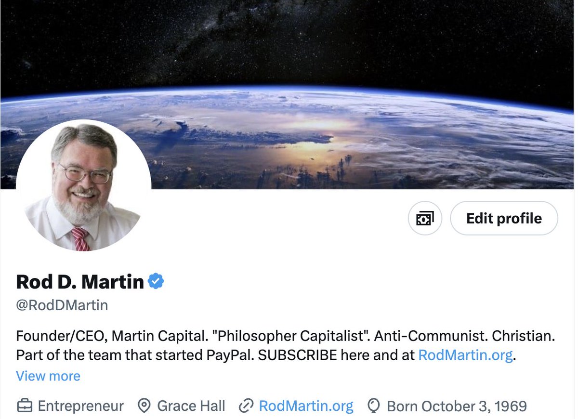Screen dimensions: 578x419
Task: Follow the RodMartin.org link in bio text
Action: point(465,355)
